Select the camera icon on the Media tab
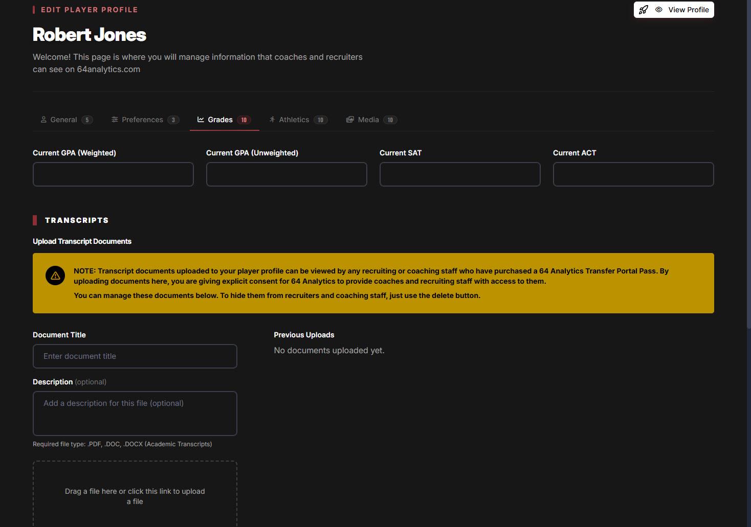The height and width of the screenshot is (527, 751). click(350, 119)
